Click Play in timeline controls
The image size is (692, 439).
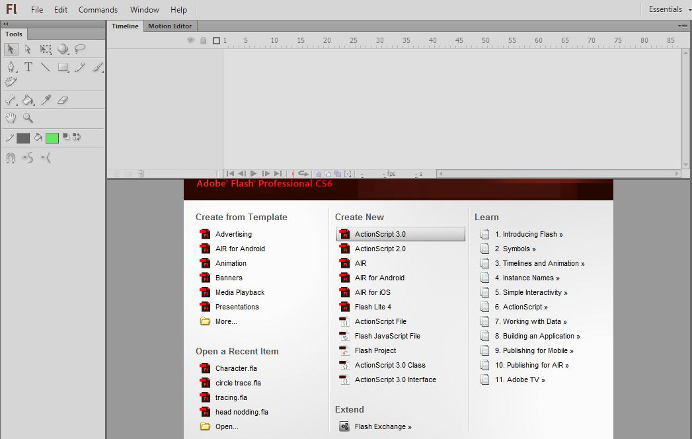click(x=254, y=174)
